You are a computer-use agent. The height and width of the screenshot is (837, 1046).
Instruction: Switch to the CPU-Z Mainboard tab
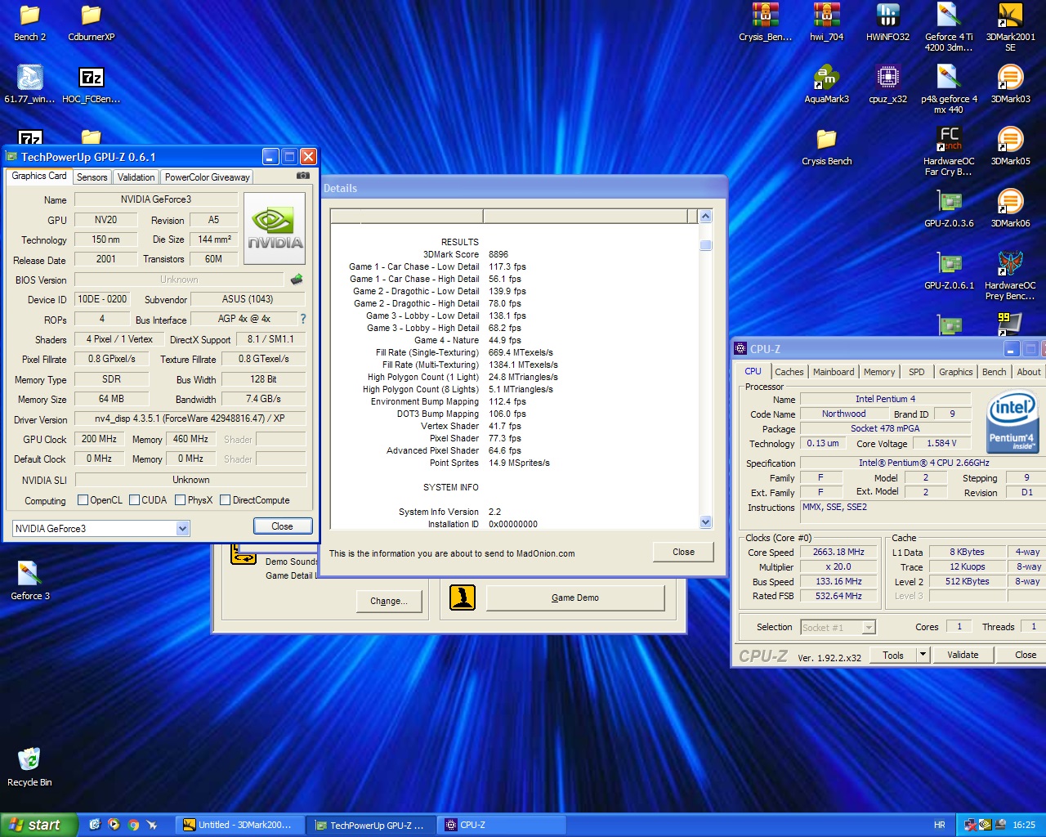click(x=833, y=372)
